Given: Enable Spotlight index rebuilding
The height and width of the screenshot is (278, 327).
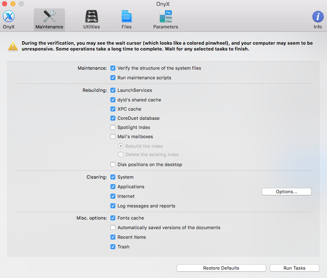Looking at the screenshot, I should (x=113, y=127).
